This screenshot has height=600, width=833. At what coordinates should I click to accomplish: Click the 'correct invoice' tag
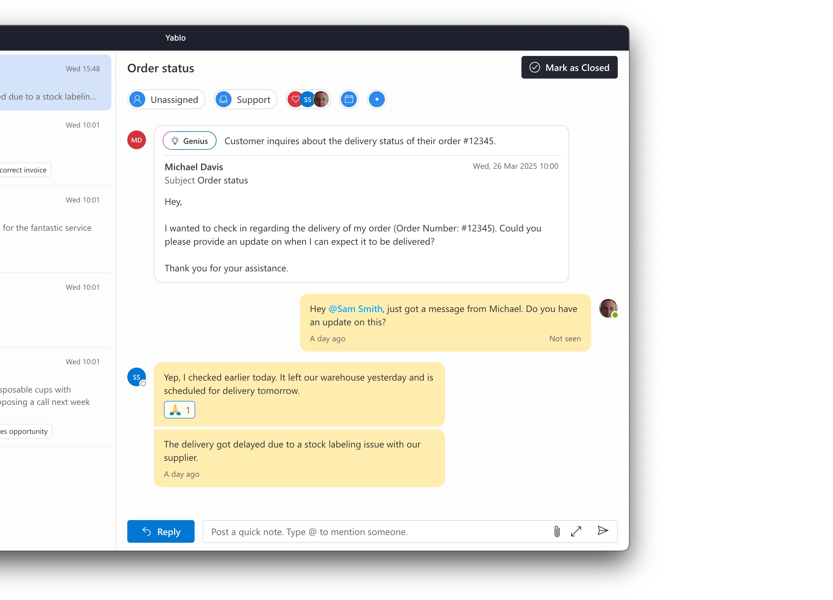coord(24,170)
